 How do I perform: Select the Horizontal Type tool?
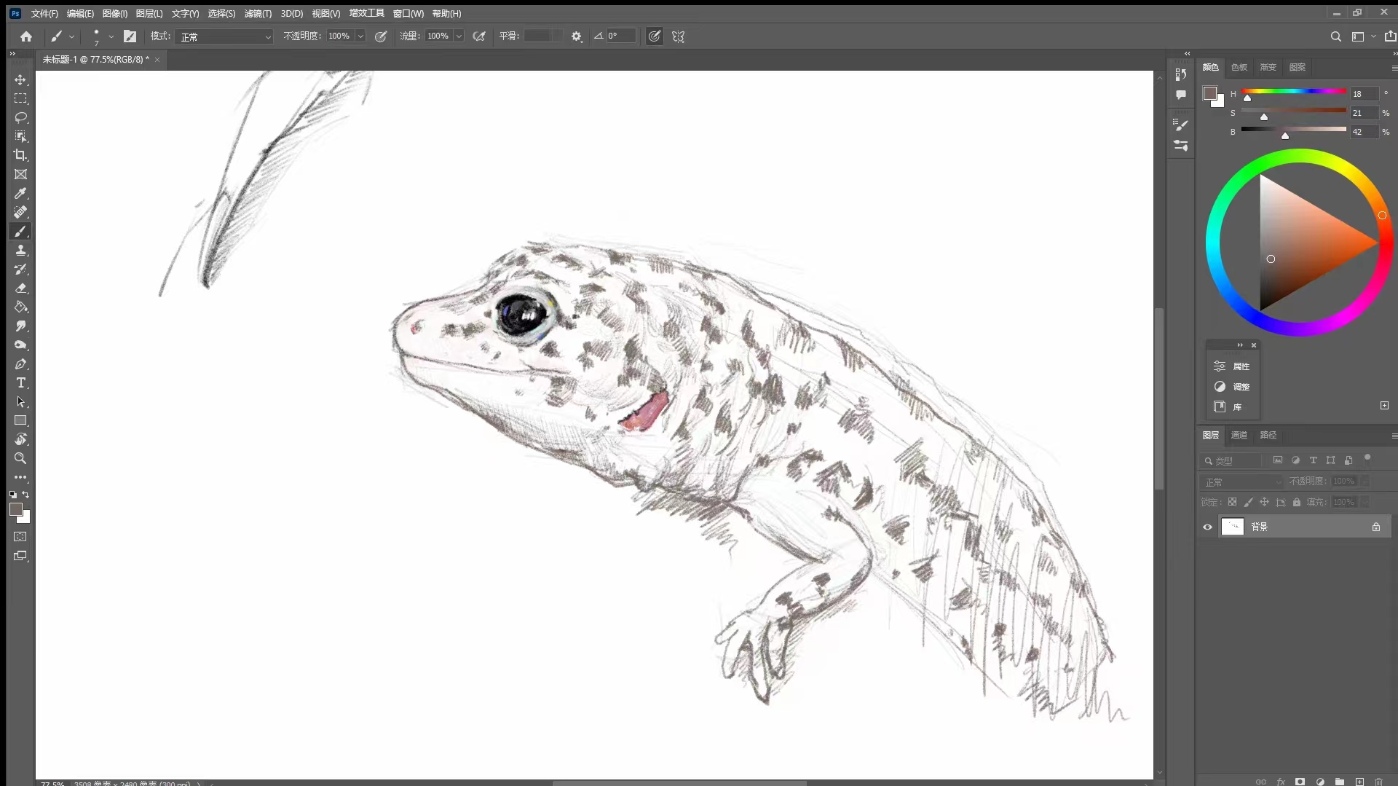tap(20, 382)
